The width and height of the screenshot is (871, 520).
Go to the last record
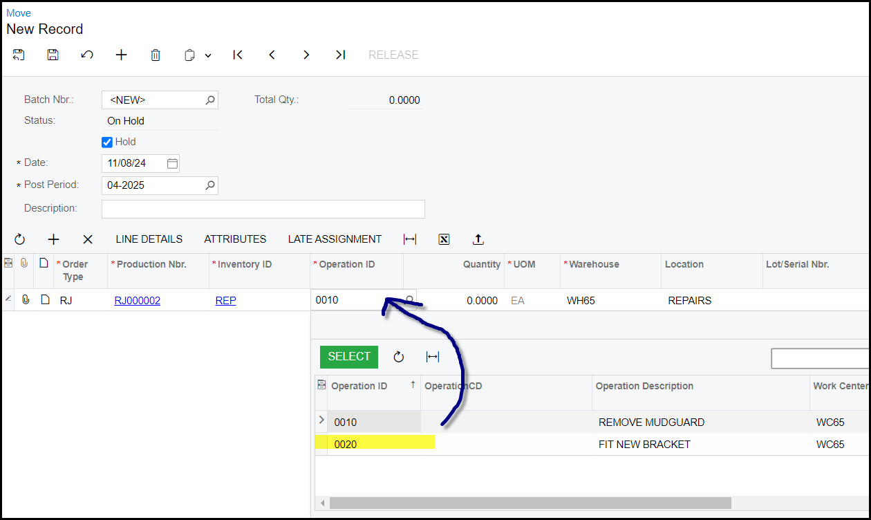pos(340,55)
